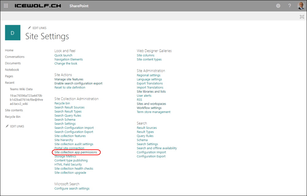
Task: Open Site hierarchy link
Action: click(x=64, y=140)
